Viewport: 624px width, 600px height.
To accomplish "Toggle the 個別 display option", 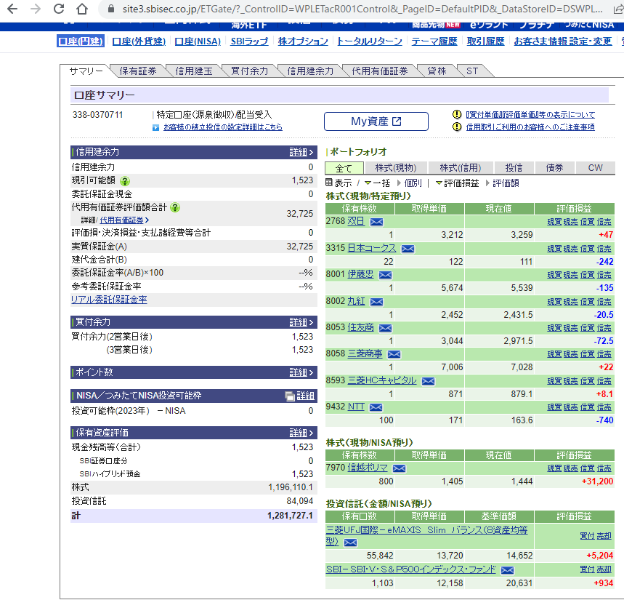I will pos(410,183).
